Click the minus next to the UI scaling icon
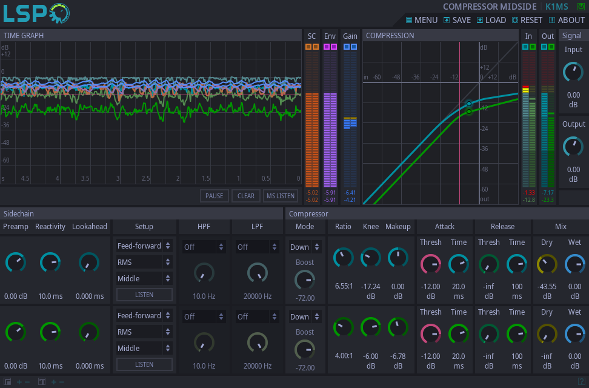 [27, 382]
